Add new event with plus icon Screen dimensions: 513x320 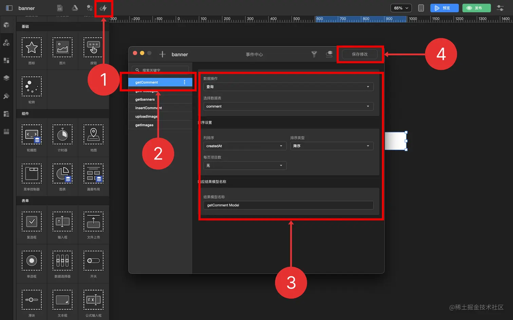[162, 54]
